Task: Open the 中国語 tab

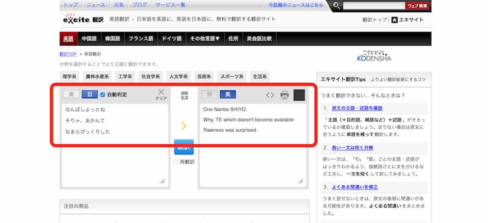Action: [89, 38]
